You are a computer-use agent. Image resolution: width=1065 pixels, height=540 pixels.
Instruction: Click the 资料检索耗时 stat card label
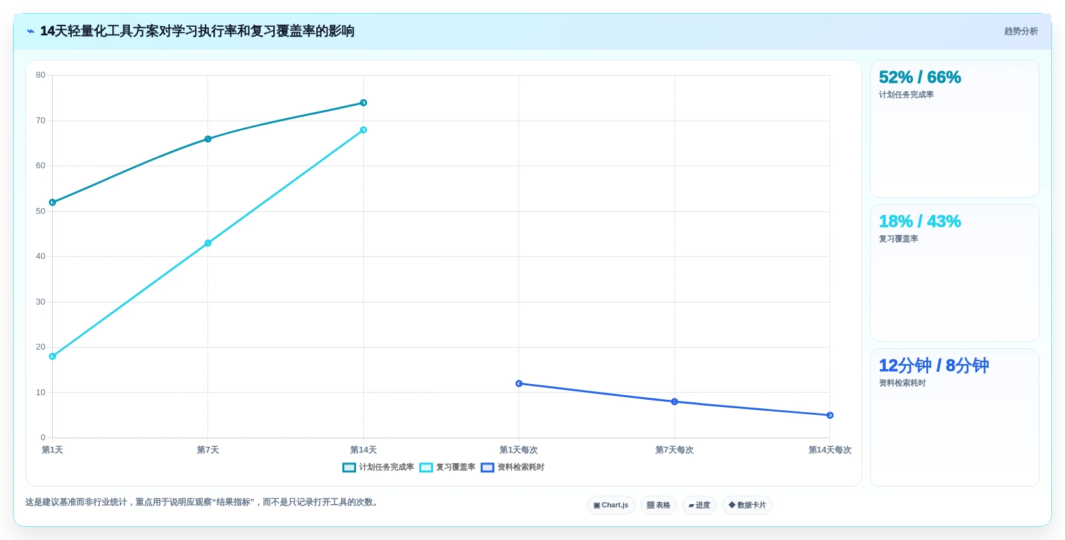902,383
